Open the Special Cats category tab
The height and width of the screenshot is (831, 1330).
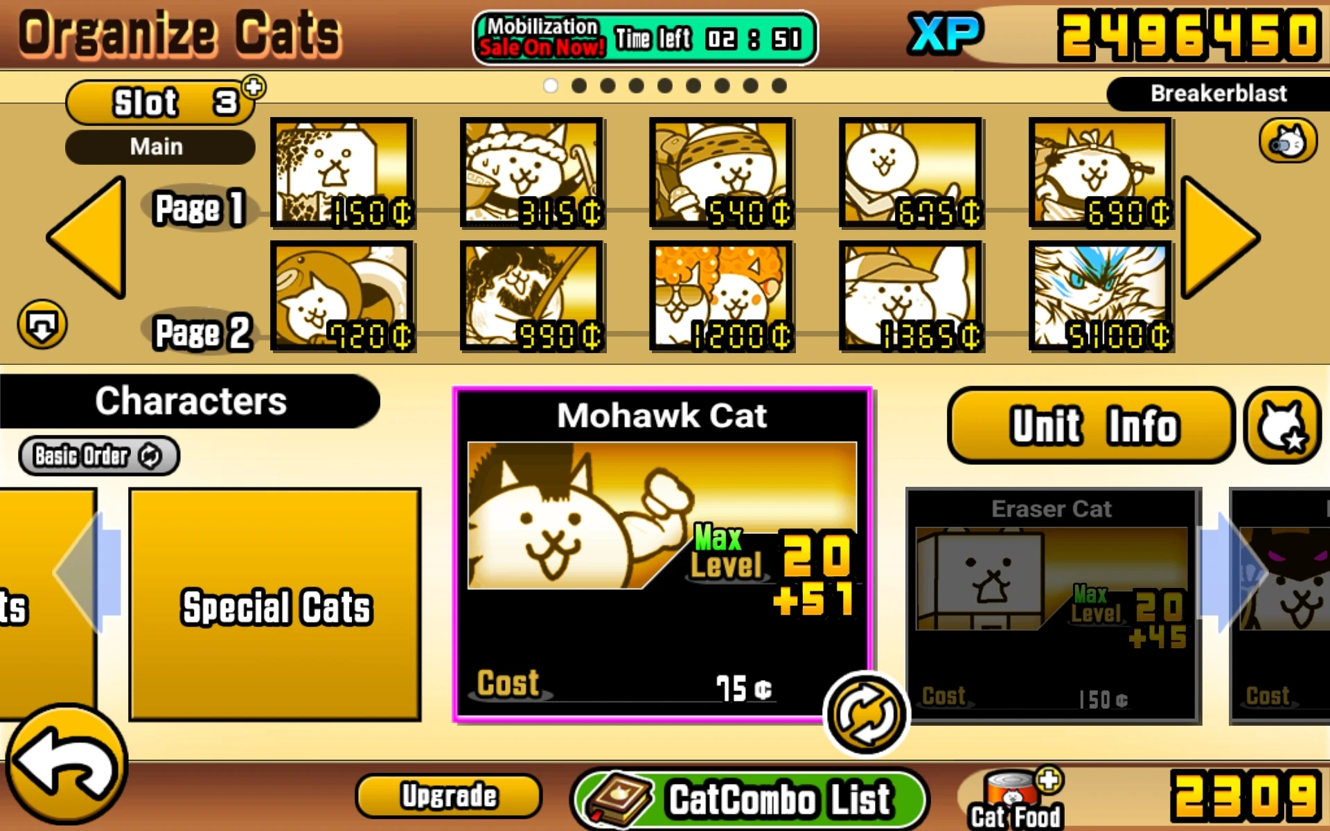click(275, 605)
